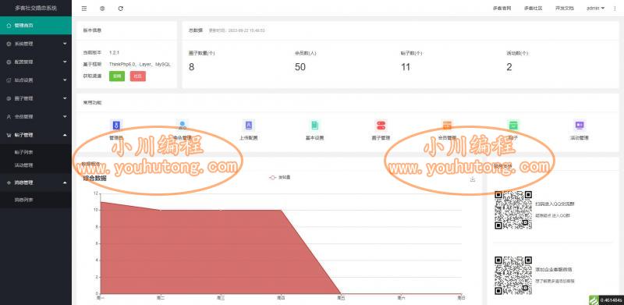Collapse the sidebar with the hamburger icon

[x=84, y=9]
